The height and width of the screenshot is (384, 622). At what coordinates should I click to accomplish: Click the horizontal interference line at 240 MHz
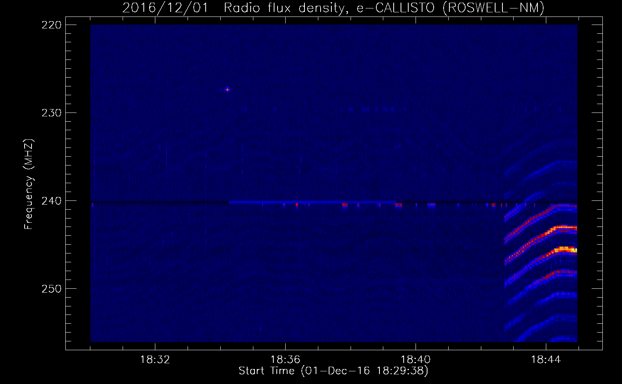334,202
